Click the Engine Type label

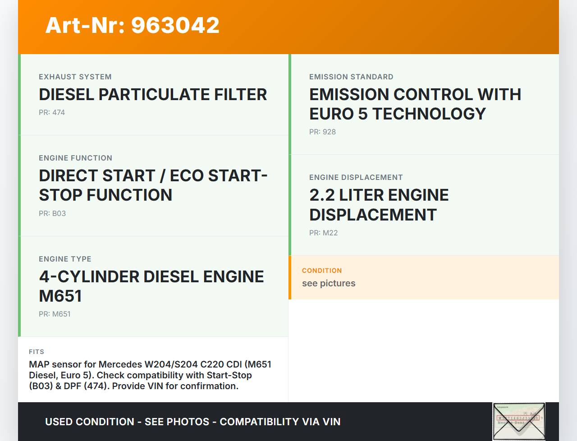point(65,259)
